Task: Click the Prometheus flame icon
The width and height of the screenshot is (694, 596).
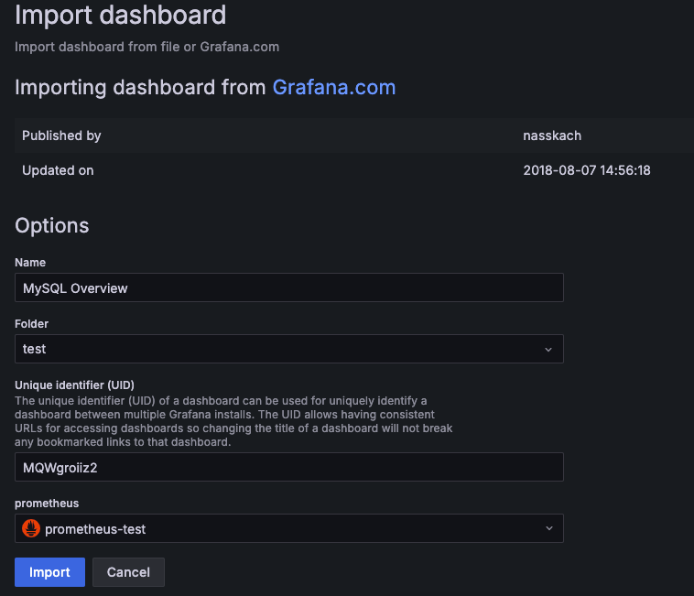Action: tap(31, 528)
